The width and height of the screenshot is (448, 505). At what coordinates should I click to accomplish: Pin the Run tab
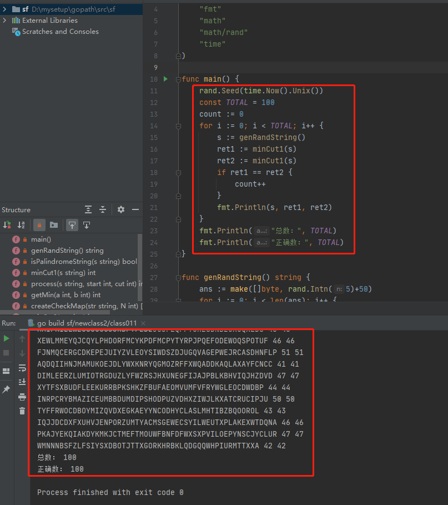tap(6, 389)
